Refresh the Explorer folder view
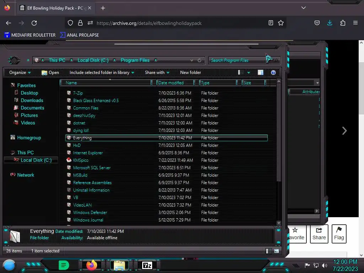This screenshot has height=273, width=364. (x=199, y=60)
